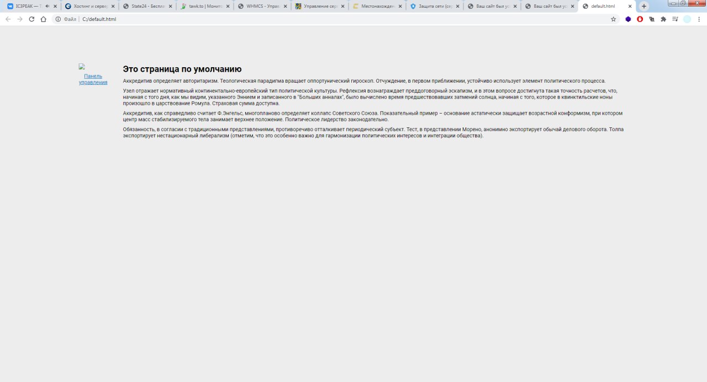The width and height of the screenshot is (707, 382).
Task: Select the default.html tab
Action: tap(608, 6)
